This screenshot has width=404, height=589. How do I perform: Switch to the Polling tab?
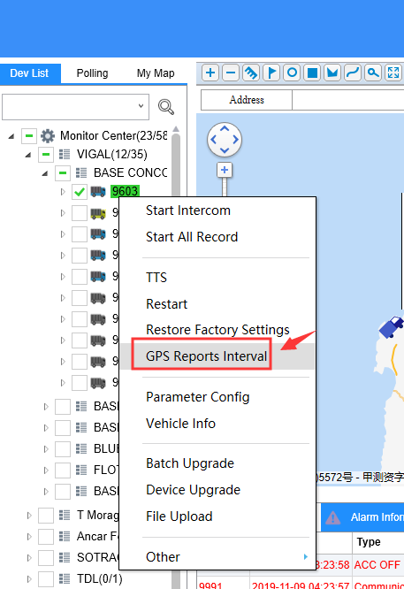92,73
